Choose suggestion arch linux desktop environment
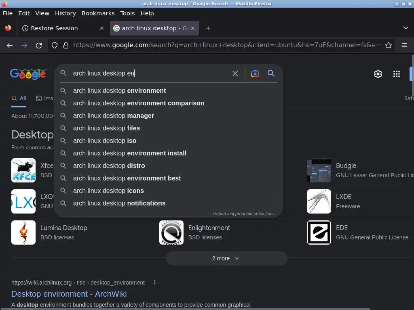The width and height of the screenshot is (414, 310). point(168,91)
